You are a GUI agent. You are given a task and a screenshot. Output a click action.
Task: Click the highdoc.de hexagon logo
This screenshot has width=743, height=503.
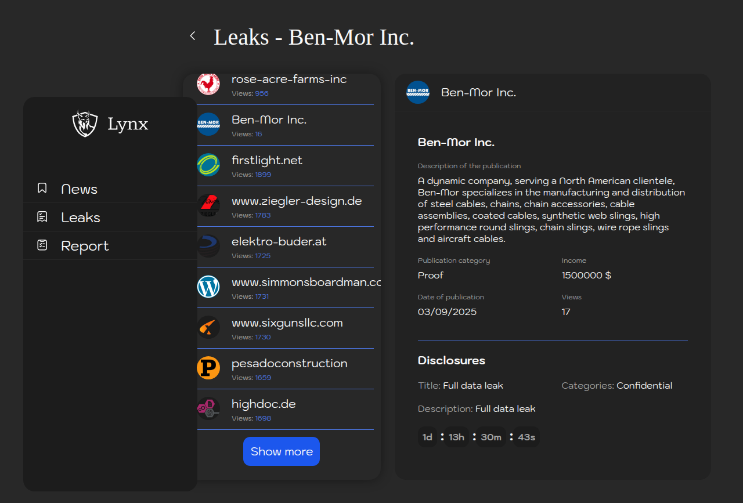pyautogui.click(x=208, y=408)
